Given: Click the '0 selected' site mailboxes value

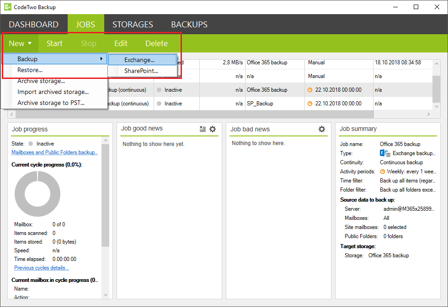Looking at the screenshot, I should coord(395,227).
